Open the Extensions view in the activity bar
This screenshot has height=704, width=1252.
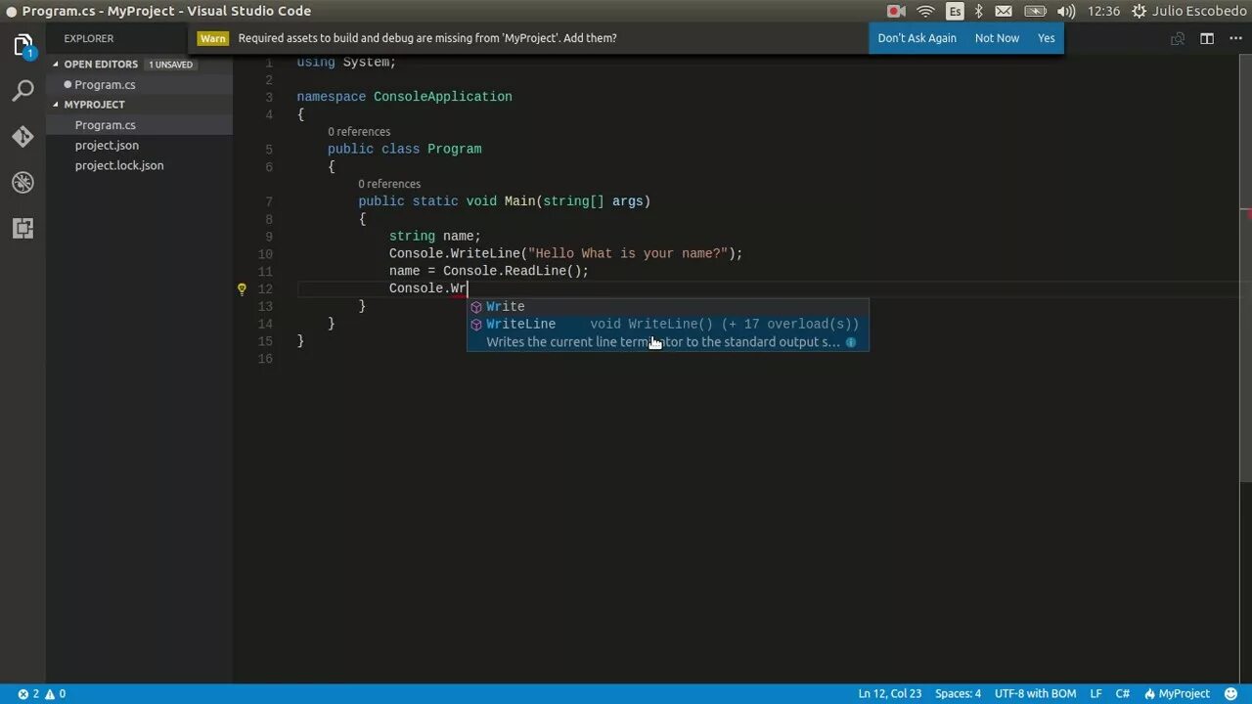pos(23,228)
